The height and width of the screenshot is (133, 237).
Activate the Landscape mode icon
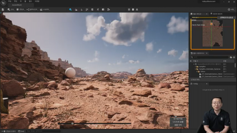pyautogui.click(x=76, y=9)
